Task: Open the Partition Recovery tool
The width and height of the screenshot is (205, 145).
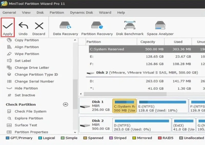Action: pos(97,29)
